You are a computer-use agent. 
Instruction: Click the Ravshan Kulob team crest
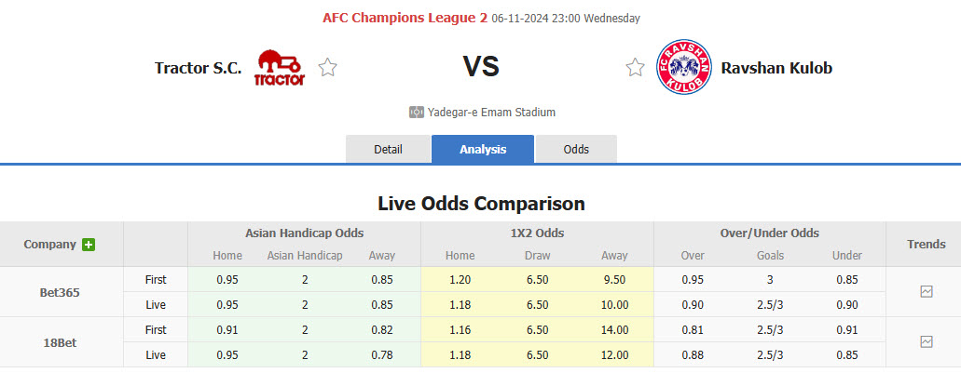click(x=683, y=67)
